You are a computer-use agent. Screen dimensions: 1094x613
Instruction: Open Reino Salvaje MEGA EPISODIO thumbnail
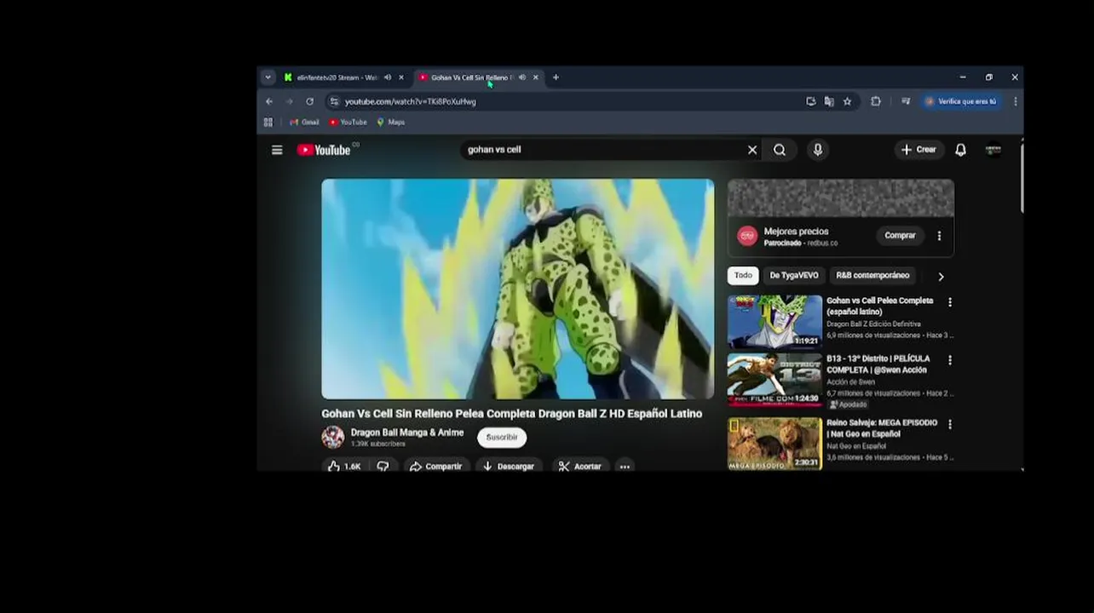click(774, 444)
